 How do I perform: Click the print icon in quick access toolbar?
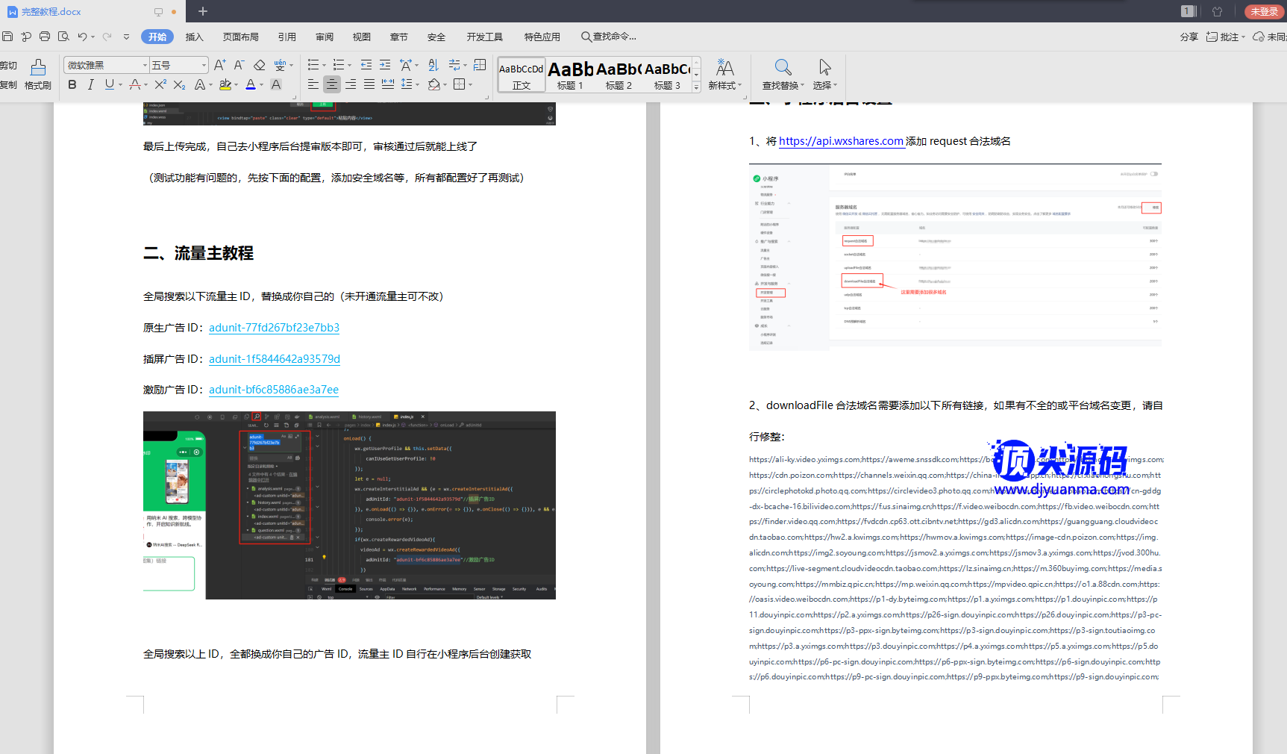(45, 37)
